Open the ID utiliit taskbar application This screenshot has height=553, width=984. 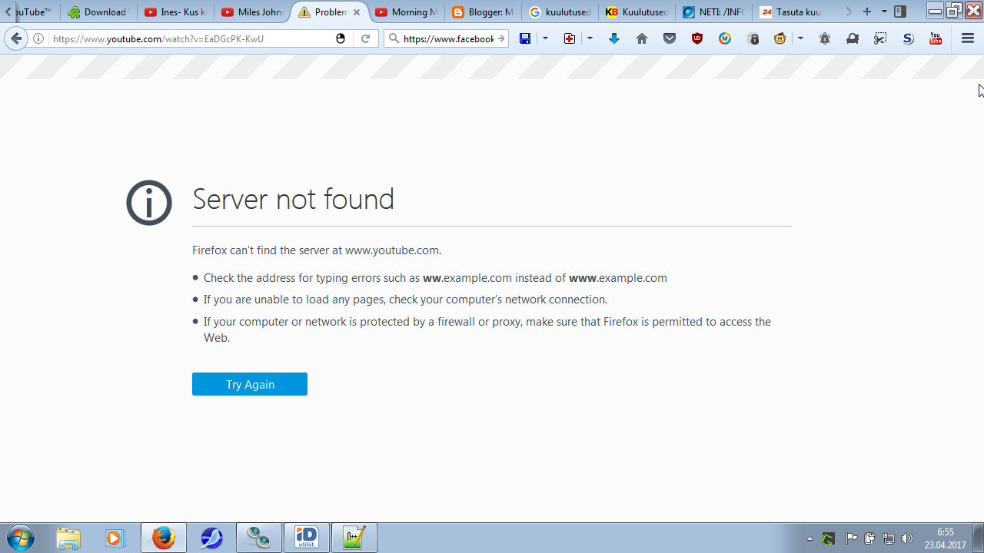[306, 538]
